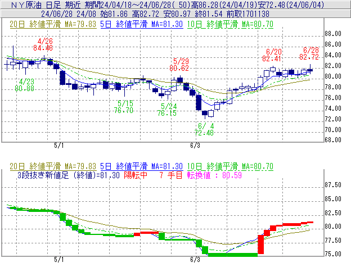The image size is (351, 267).
Task: Click the lower chart's 5日 終値平滑 MA=81.30 legend
Action: 142,166
